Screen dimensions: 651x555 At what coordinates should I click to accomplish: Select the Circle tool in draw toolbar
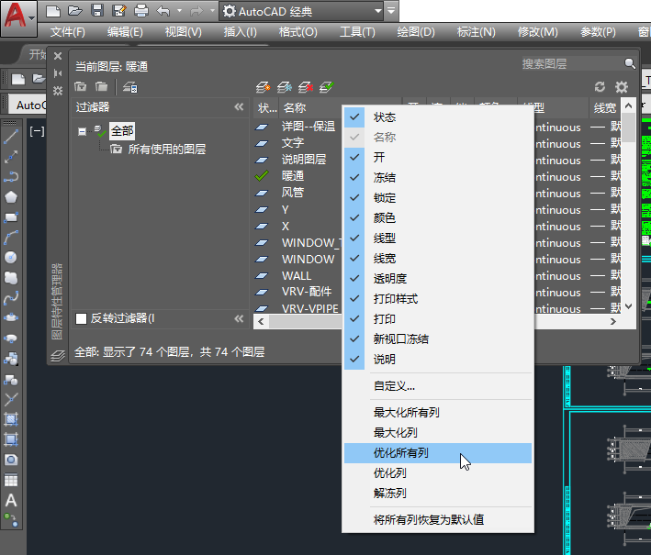tap(11, 258)
